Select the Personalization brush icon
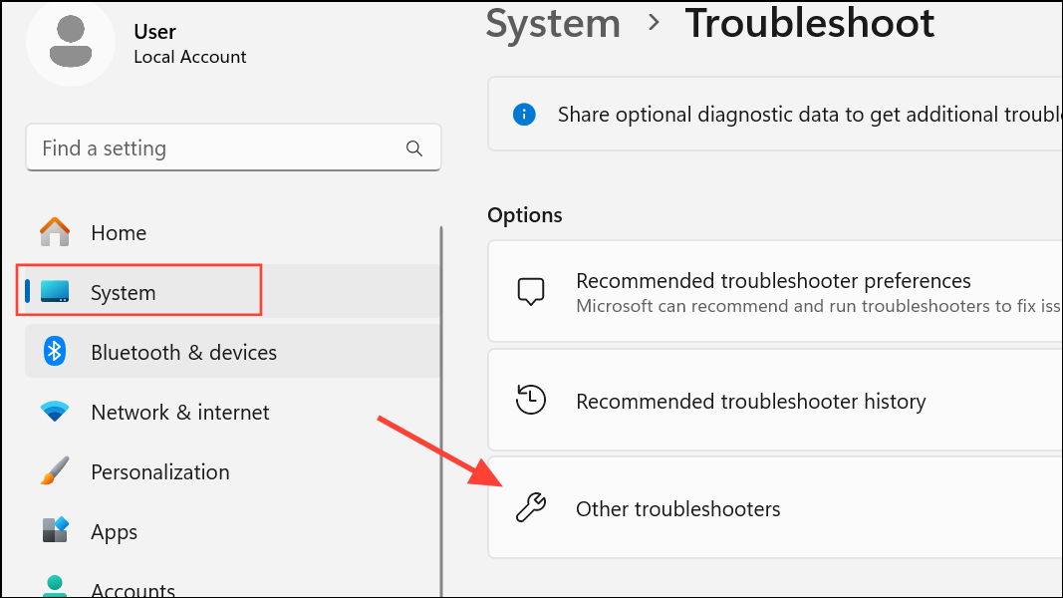Viewport: 1063px width, 598px height. click(x=54, y=470)
